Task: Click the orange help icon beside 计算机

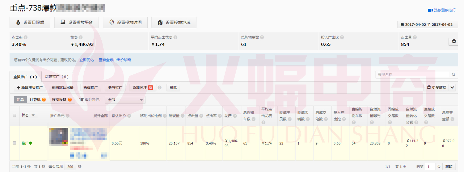Action: pos(44,100)
